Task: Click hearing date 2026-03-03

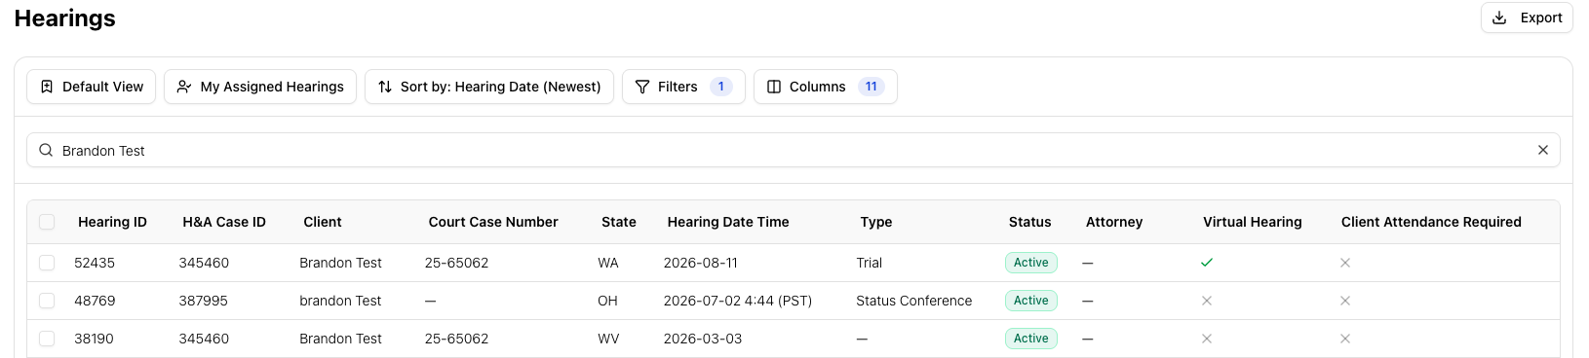Action: point(703,339)
